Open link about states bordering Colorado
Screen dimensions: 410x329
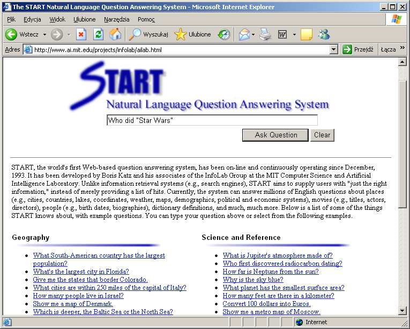pyautogui.click(x=90, y=280)
